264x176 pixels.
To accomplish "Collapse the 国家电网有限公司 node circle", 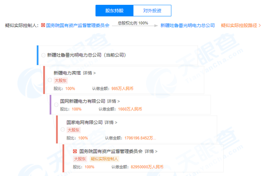I will (62, 129).
